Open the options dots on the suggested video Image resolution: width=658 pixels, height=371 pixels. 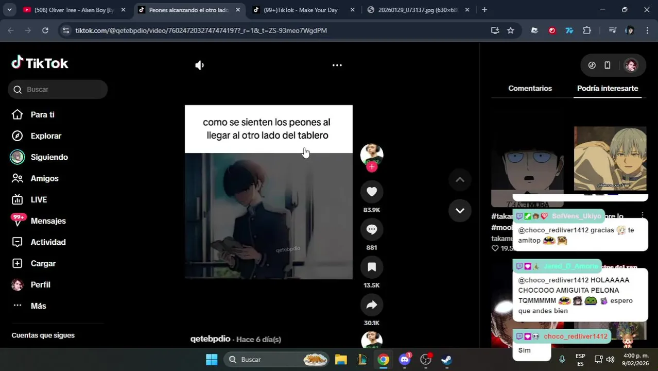pyautogui.click(x=643, y=215)
